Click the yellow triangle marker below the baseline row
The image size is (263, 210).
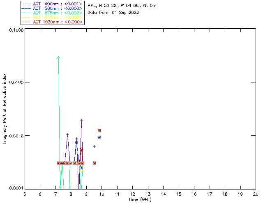pos(81,170)
